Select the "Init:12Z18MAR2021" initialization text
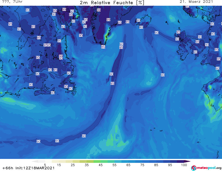Image resolution: width=222 pixels, height=171 pixels. click(x=35, y=168)
